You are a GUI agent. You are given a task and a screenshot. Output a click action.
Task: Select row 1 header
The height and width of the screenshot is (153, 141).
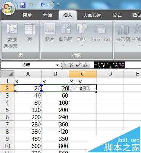click(7, 81)
